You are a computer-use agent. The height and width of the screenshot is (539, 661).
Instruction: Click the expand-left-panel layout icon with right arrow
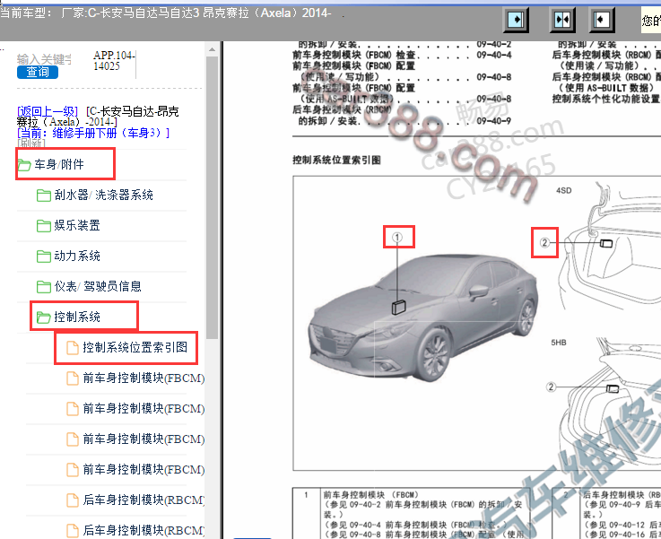(x=516, y=20)
